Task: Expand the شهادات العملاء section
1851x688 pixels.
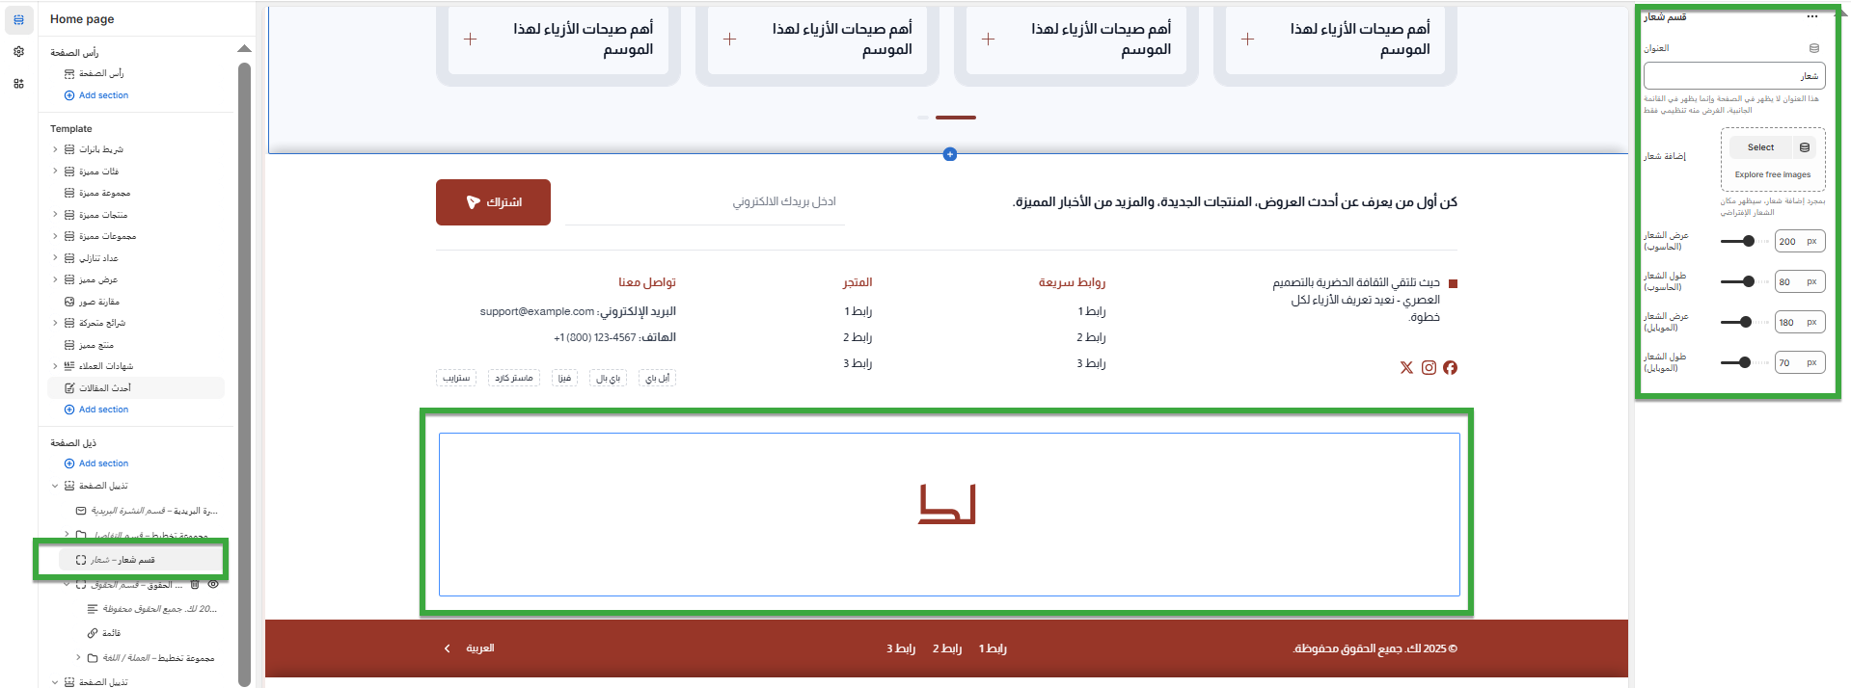Action: [55, 366]
